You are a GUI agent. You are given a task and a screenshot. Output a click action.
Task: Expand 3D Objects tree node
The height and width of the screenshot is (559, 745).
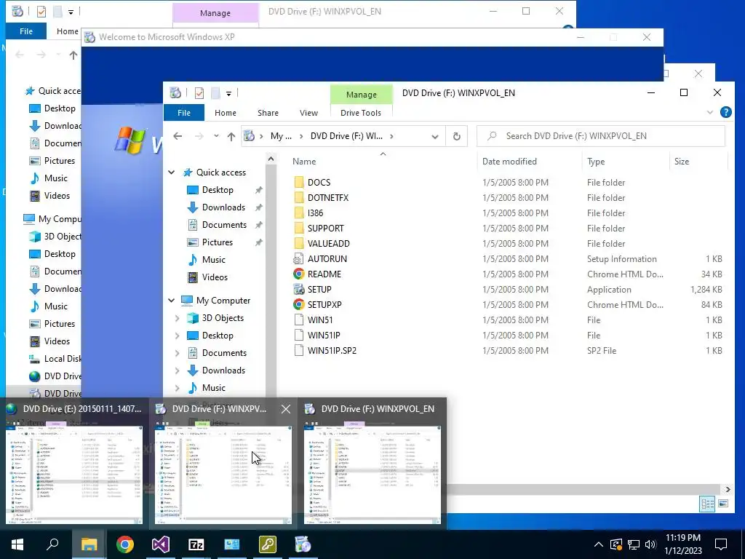click(x=178, y=318)
